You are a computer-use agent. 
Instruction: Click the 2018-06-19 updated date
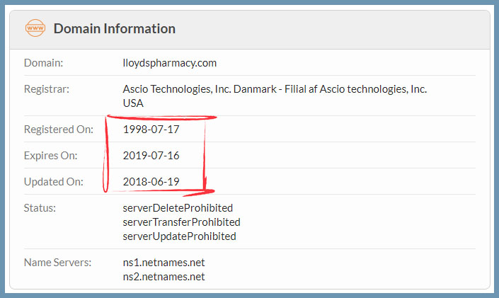(151, 181)
